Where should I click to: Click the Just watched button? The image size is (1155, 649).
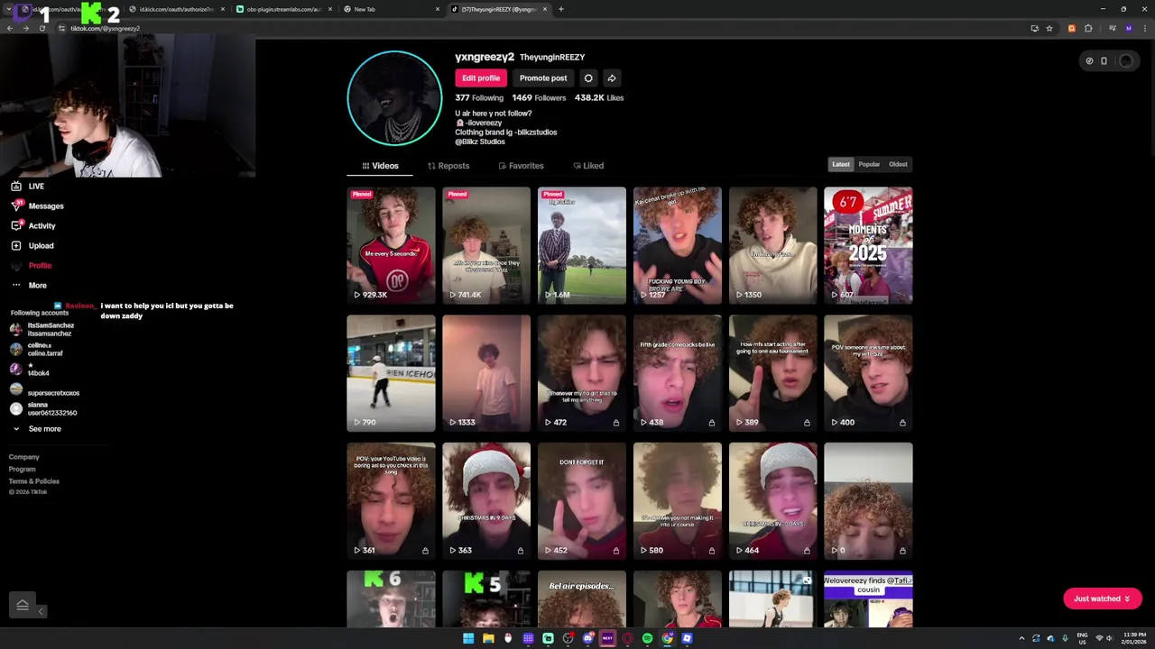1102,599
